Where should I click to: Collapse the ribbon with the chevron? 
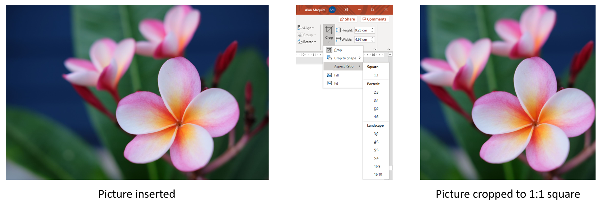[389, 49]
